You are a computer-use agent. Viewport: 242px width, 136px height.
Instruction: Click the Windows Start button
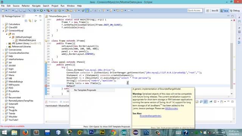(x=4, y=133)
